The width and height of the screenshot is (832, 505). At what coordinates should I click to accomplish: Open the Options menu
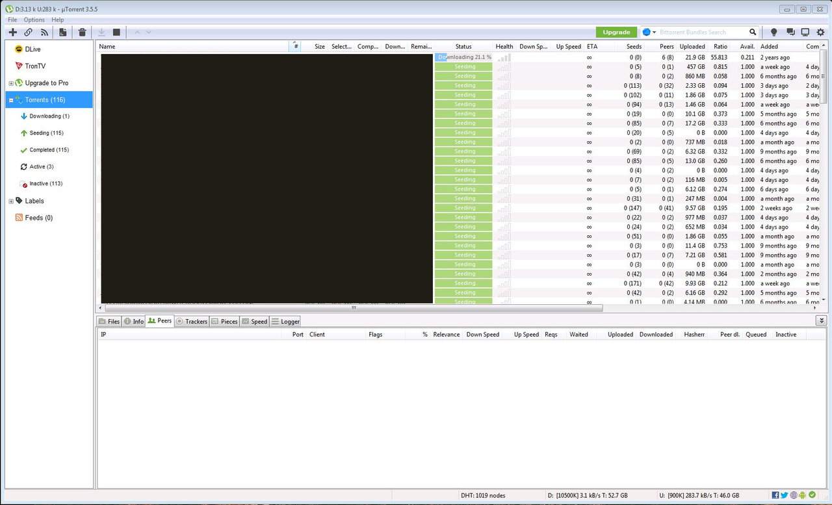34,20
